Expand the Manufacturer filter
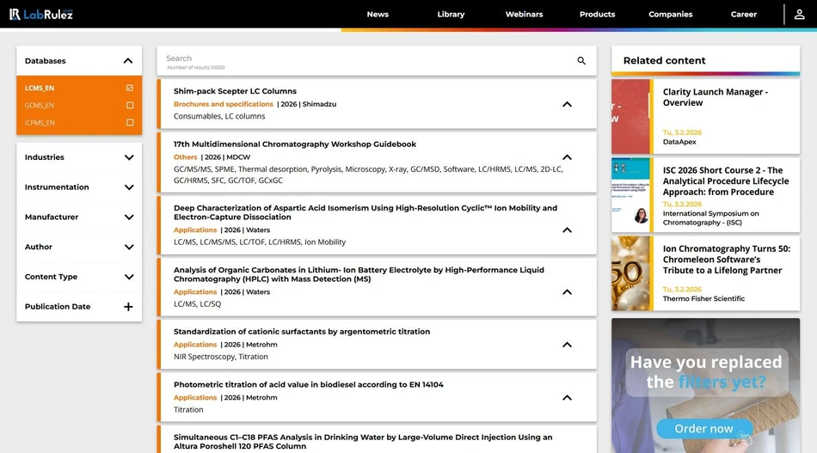The image size is (817, 453). (x=128, y=217)
